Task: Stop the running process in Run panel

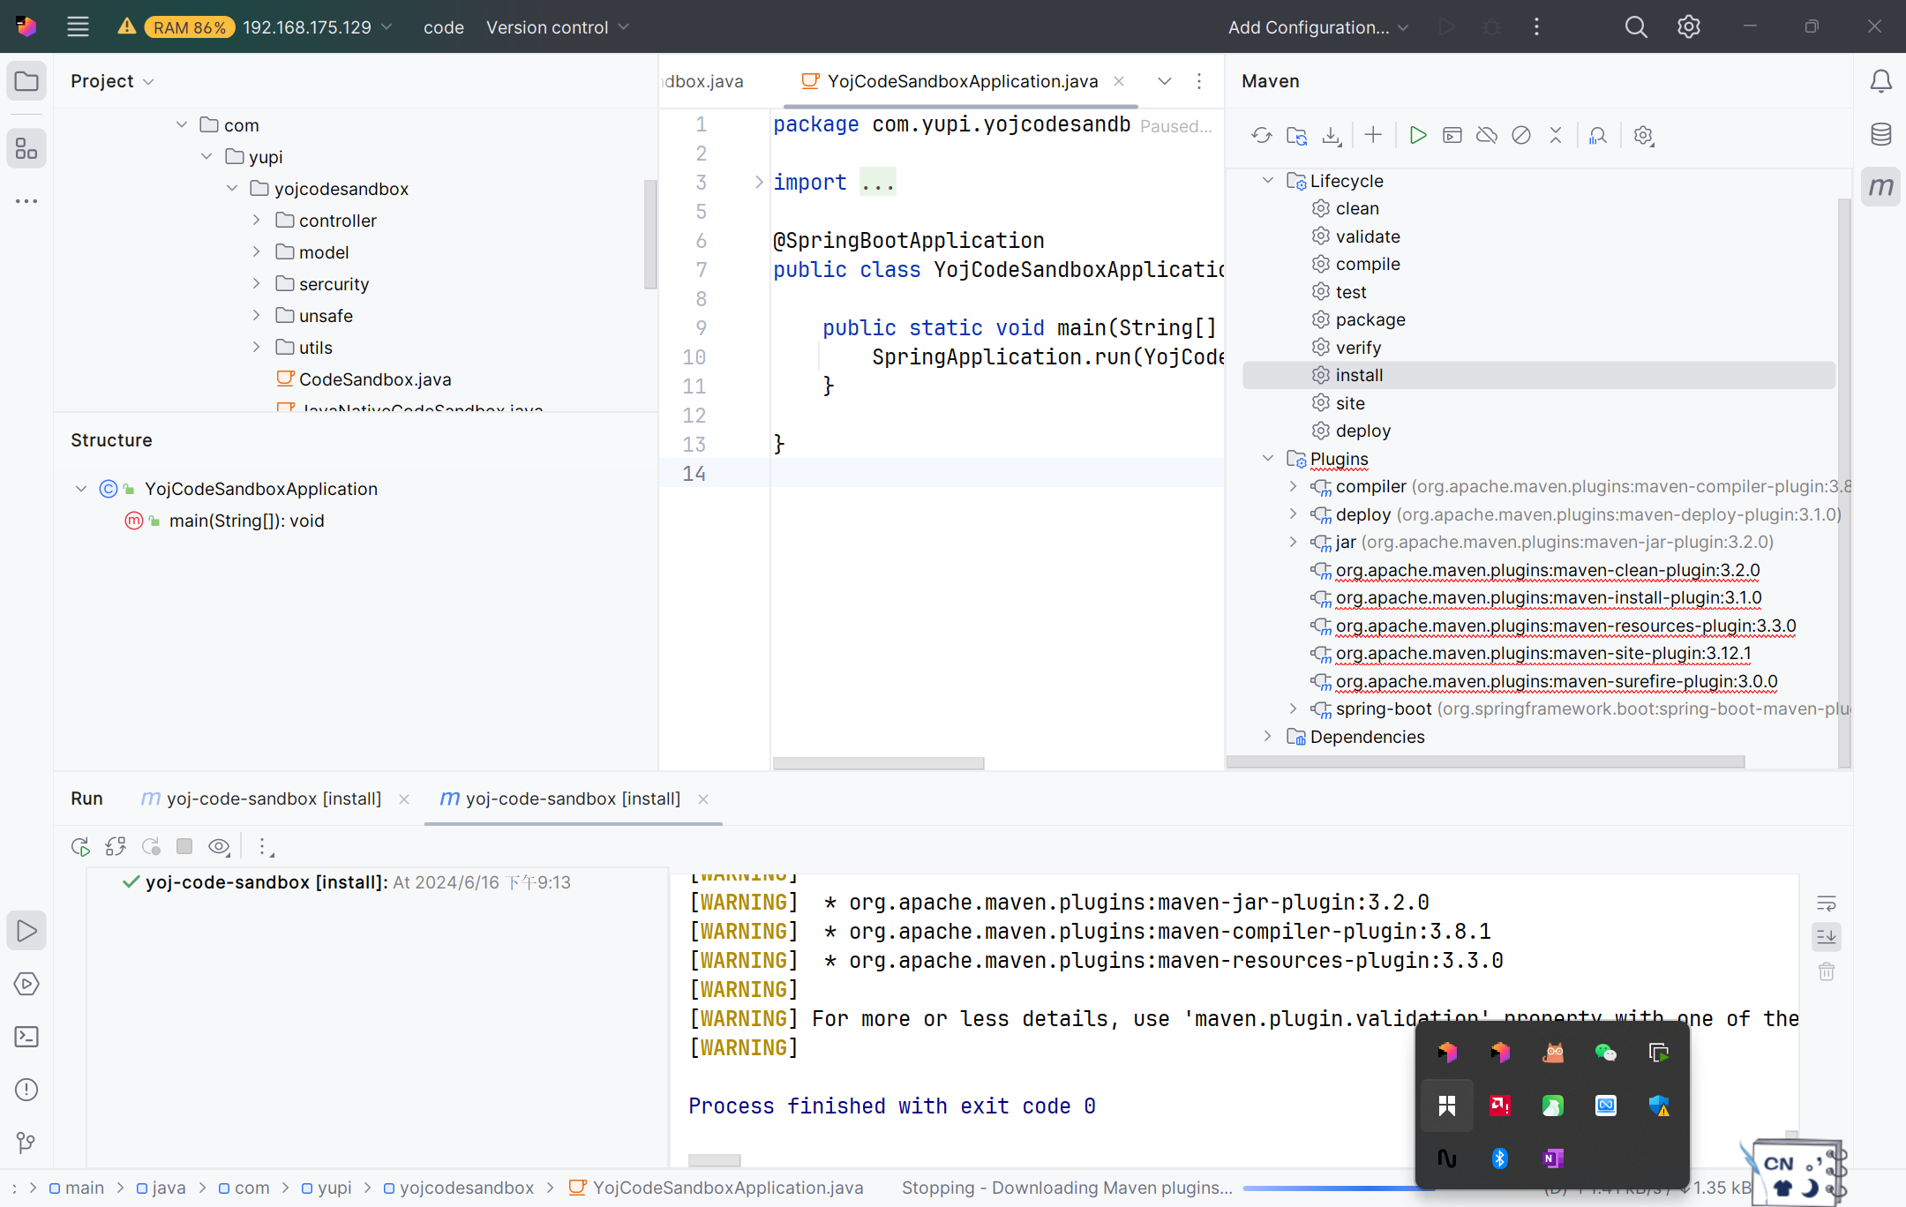Action: (184, 847)
